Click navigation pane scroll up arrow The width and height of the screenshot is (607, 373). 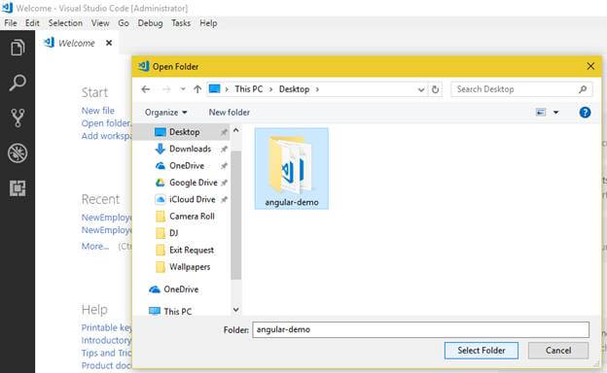coord(235,130)
